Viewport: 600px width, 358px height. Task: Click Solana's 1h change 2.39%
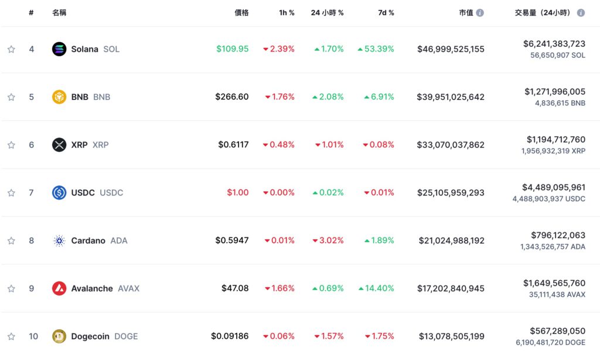pyautogui.click(x=278, y=49)
